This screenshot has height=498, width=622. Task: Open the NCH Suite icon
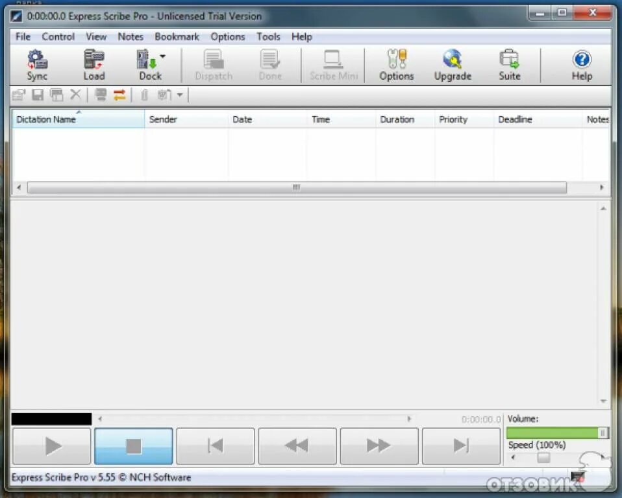pos(509,65)
